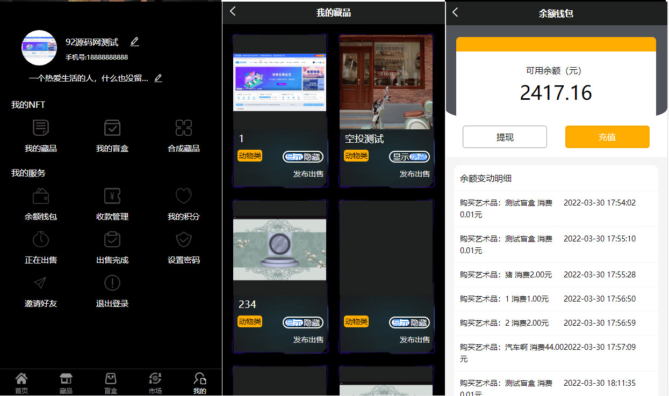Click 发布出售 on collectible 234
Screen dimensions: 669x396
308,340
